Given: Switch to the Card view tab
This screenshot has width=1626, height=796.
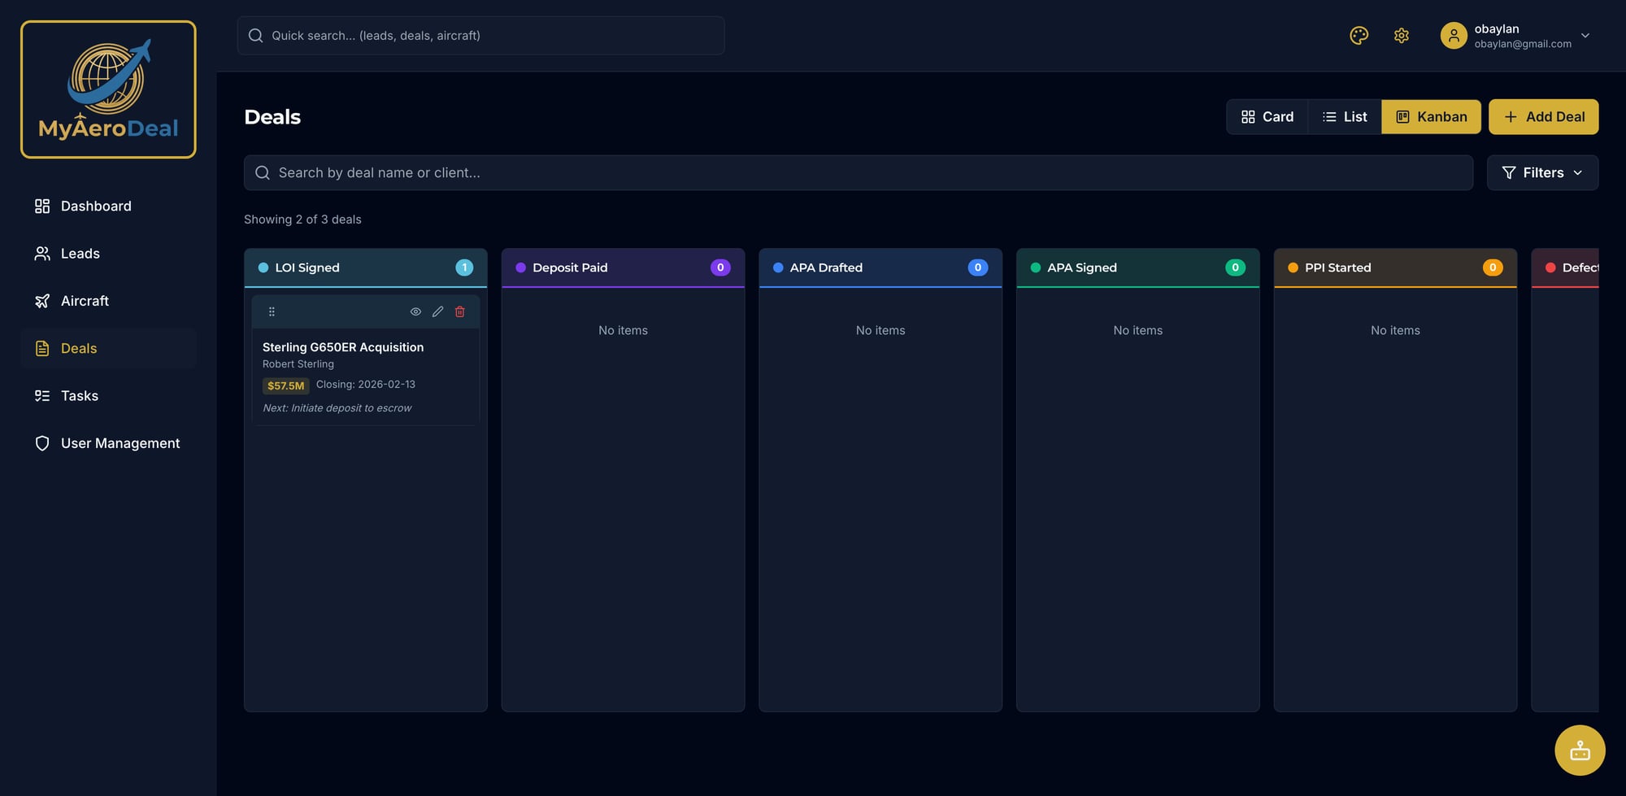Looking at the screenshot, I should pyautogui.click(x=1266, y=116).
